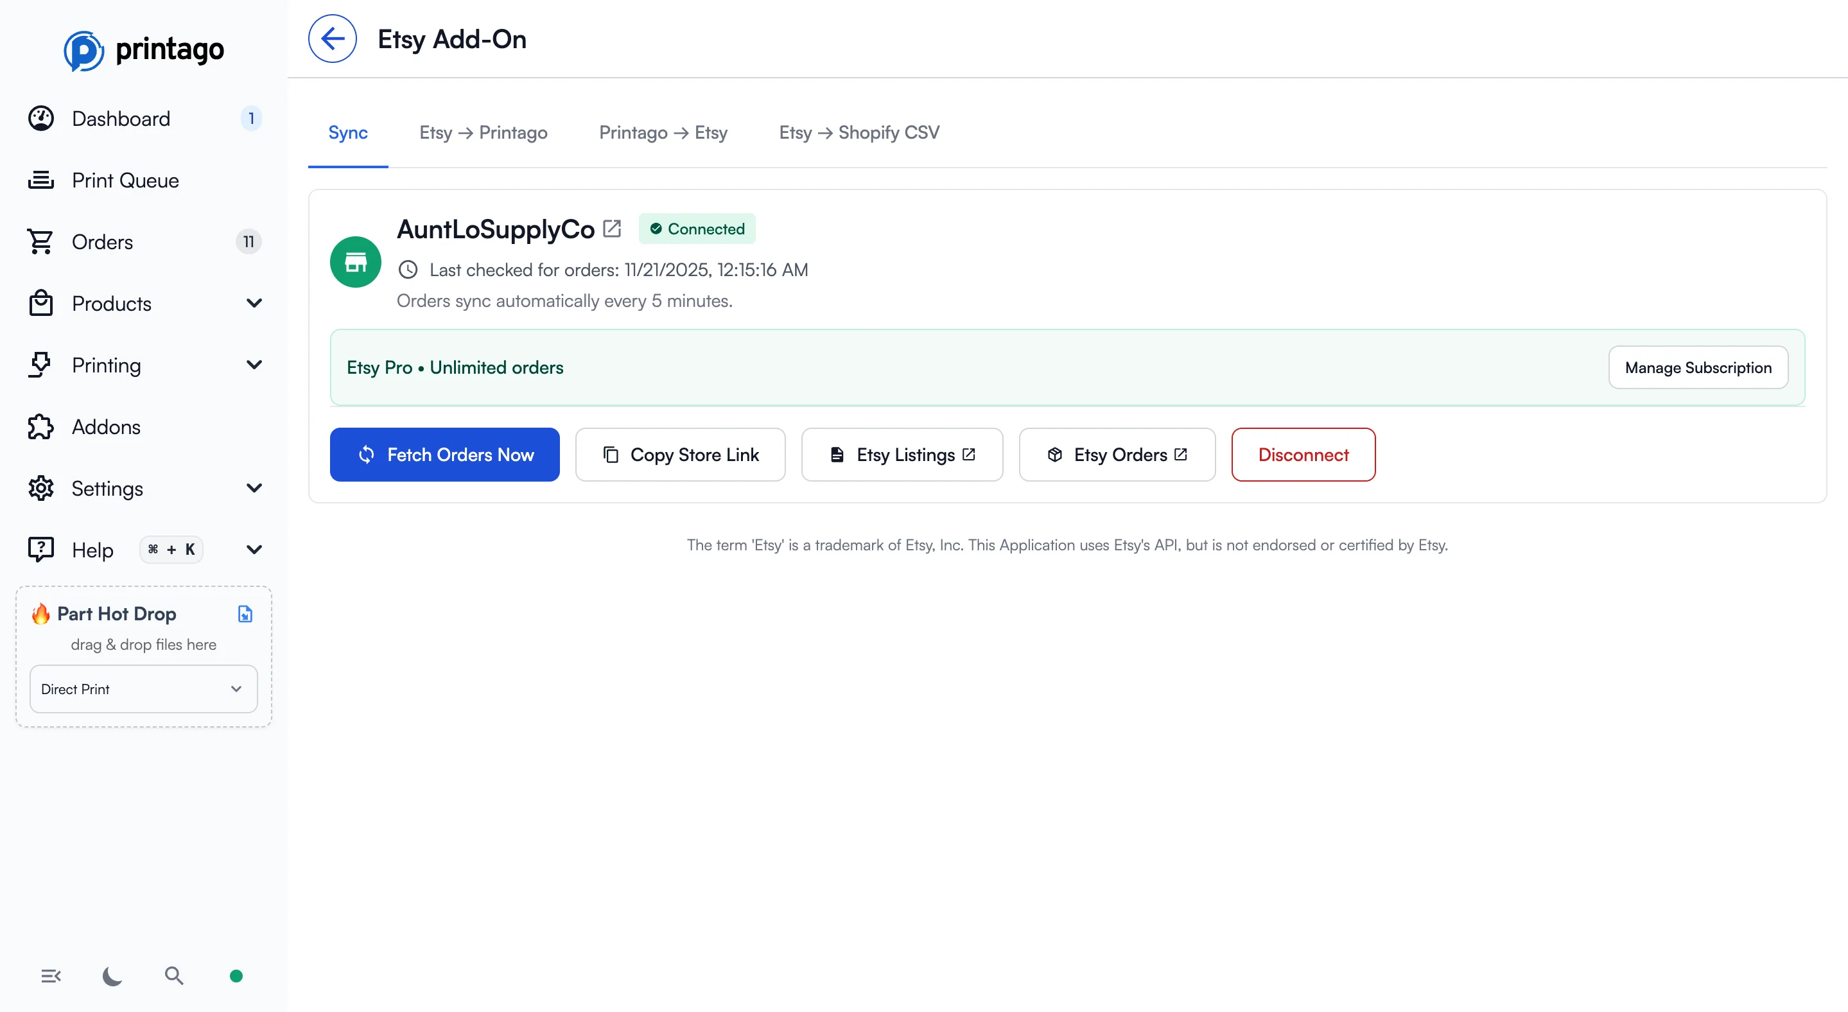
Task: Click the Dashboard gauge icon
Action: click(x=40, y=118)
